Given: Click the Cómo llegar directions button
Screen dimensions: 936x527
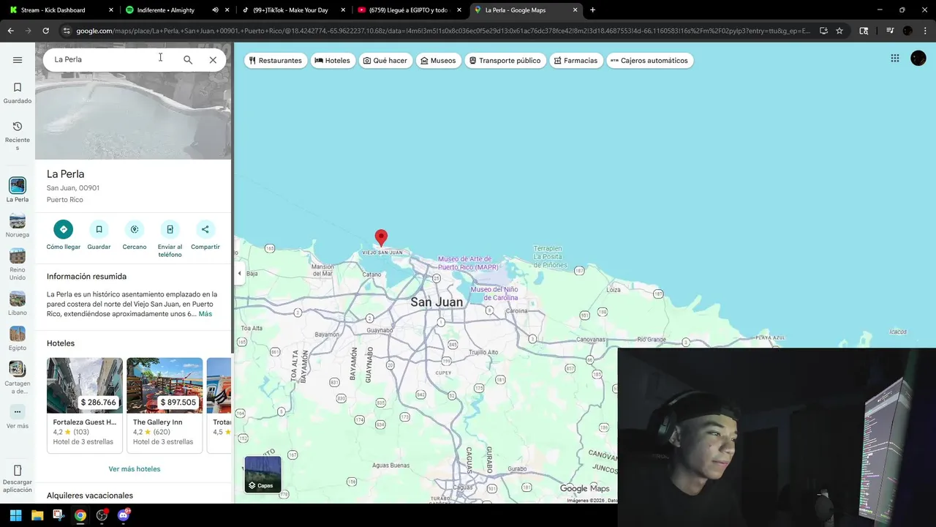Looking at the screenshot, I should pyautogui.click(x=64, y=235).
